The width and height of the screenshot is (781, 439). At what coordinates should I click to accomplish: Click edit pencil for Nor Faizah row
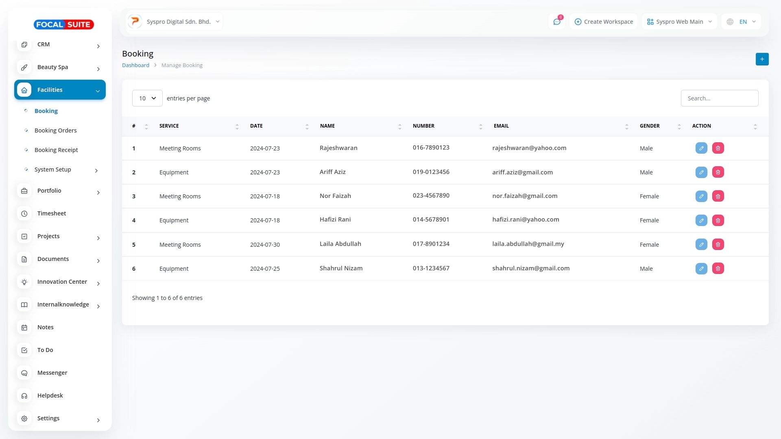click(x=701, y=196)
